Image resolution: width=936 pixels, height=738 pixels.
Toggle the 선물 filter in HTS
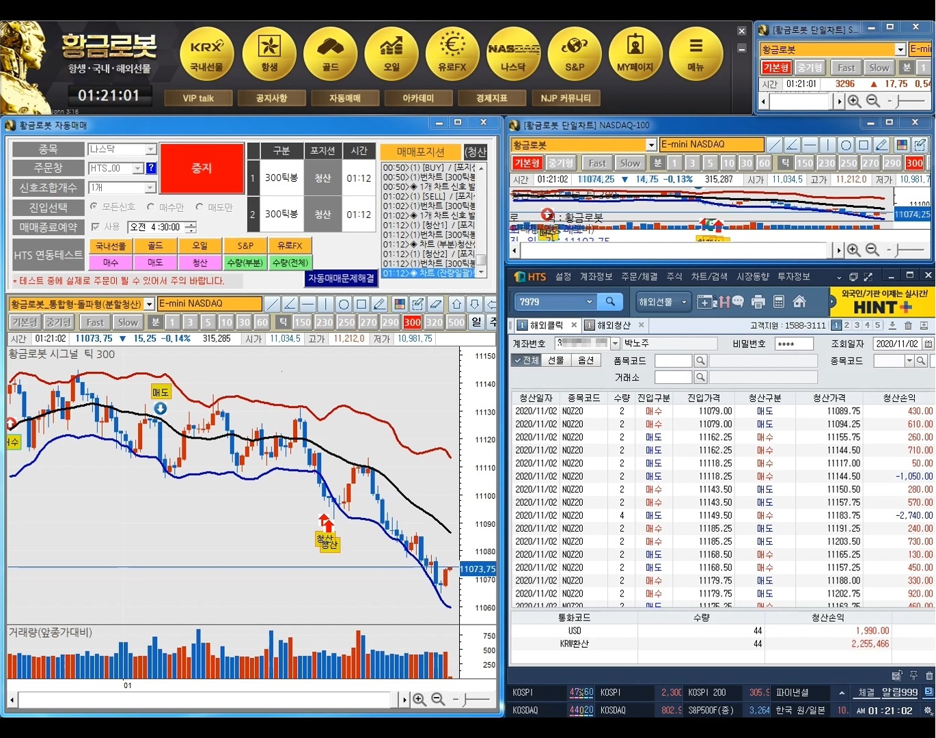556,360
